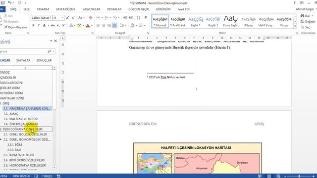Apply the Başlık 2 style
317x178 pixels.
[x=213, y=21]
